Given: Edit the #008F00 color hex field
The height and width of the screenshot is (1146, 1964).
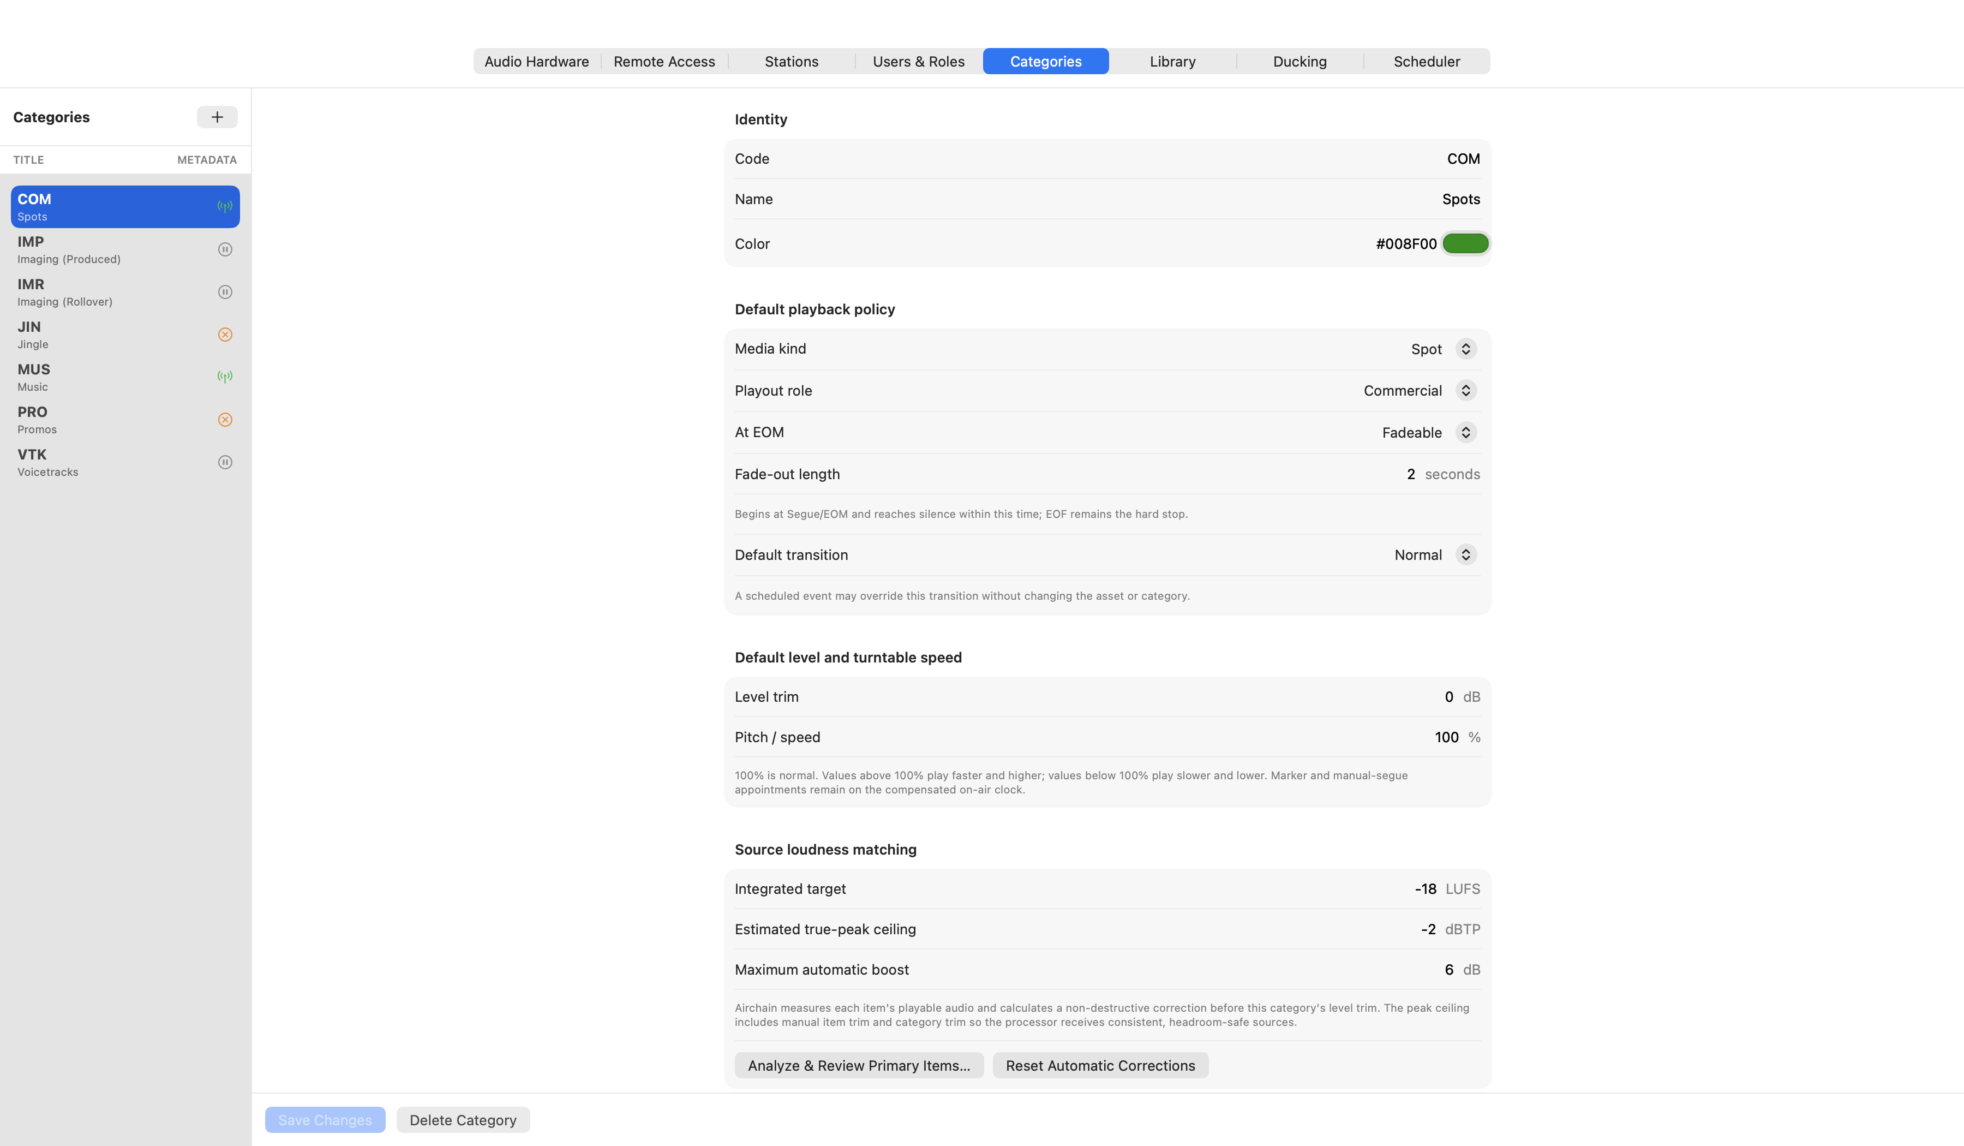Looking at the screenshot, I should pos(1406,243).
